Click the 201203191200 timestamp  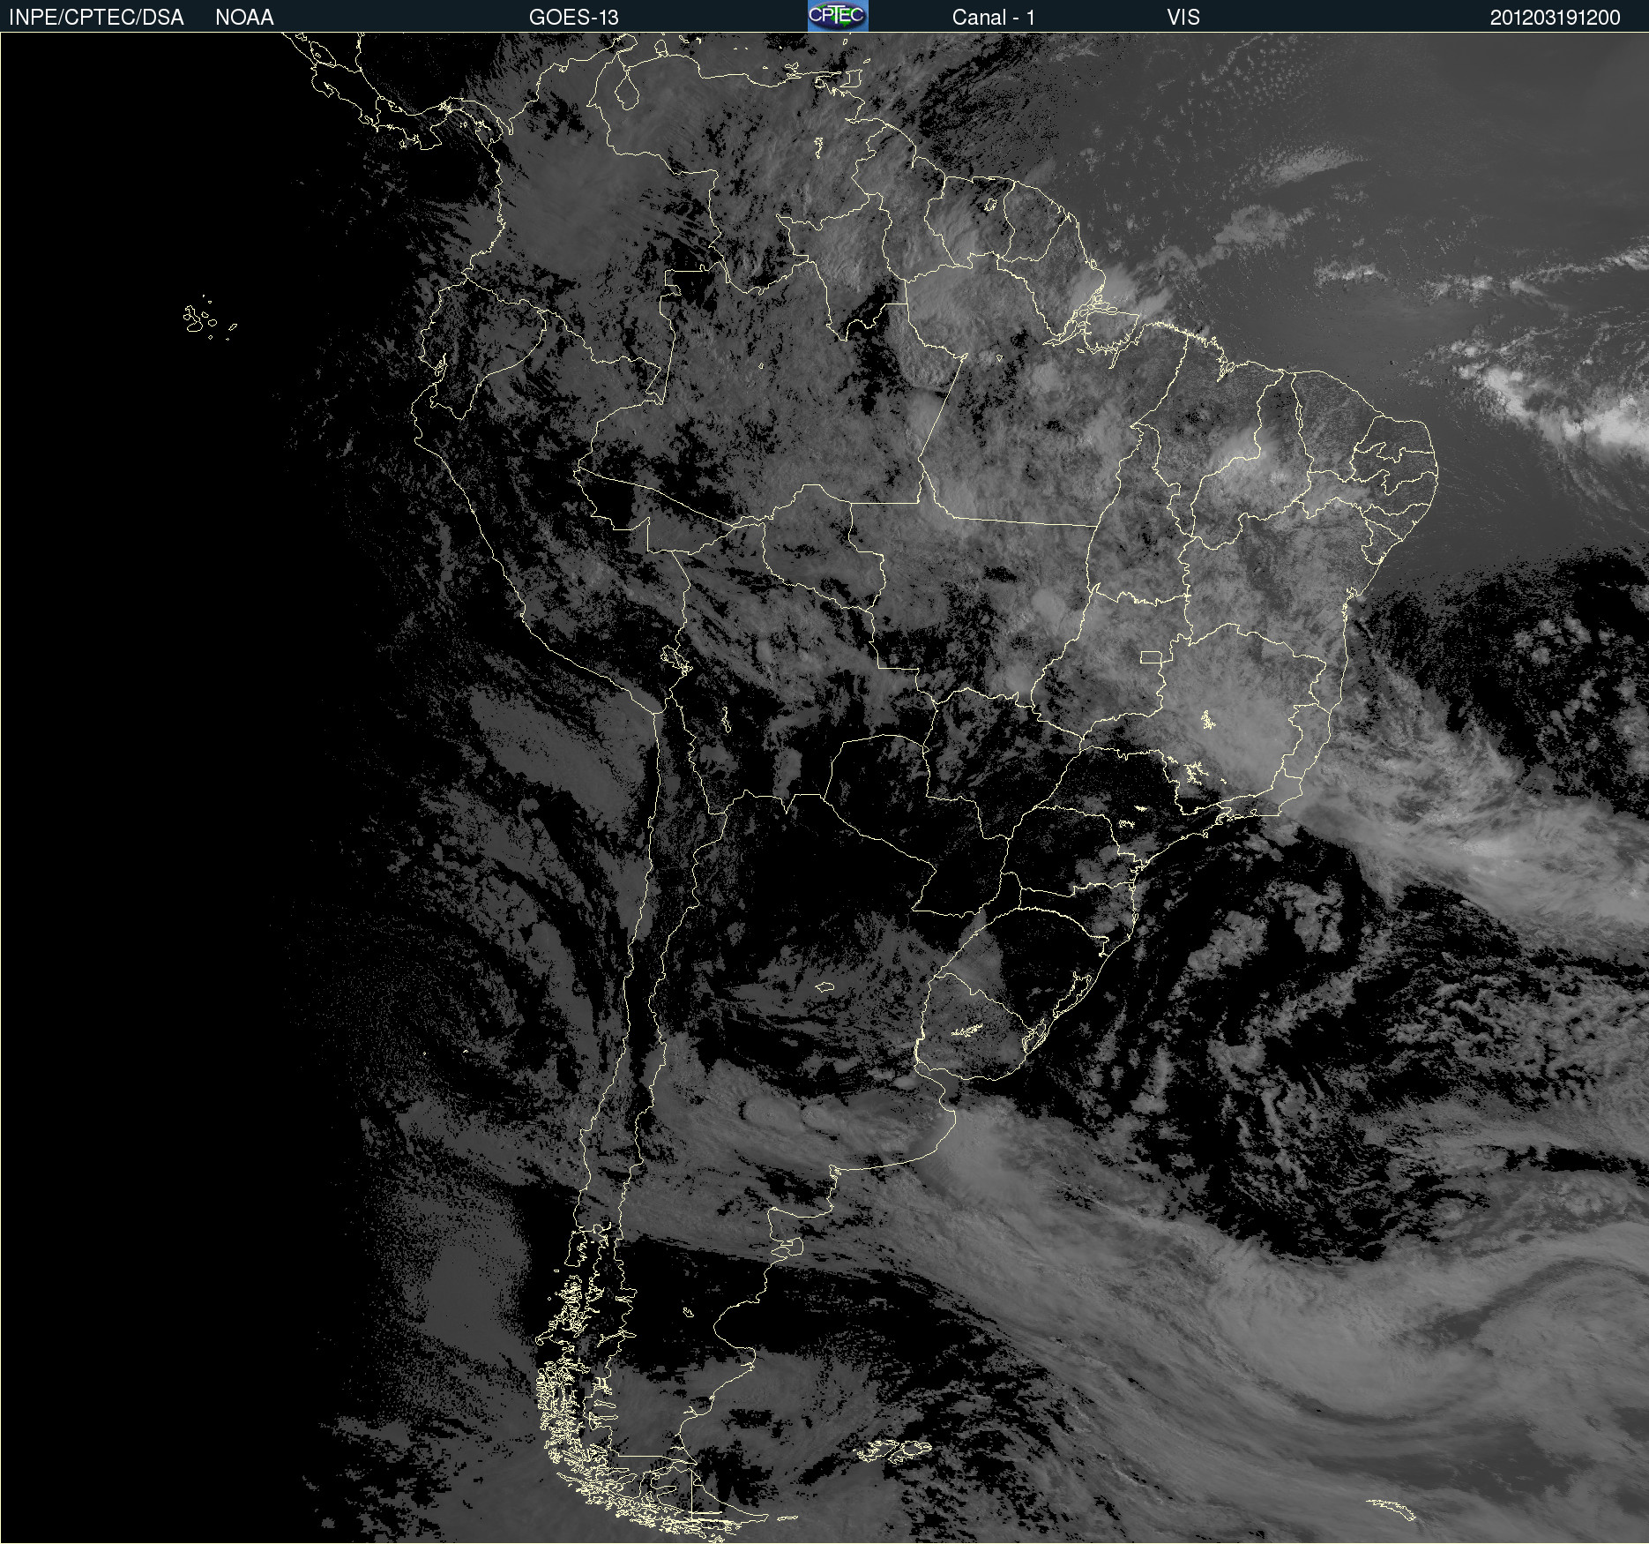tap(1555, 18)
